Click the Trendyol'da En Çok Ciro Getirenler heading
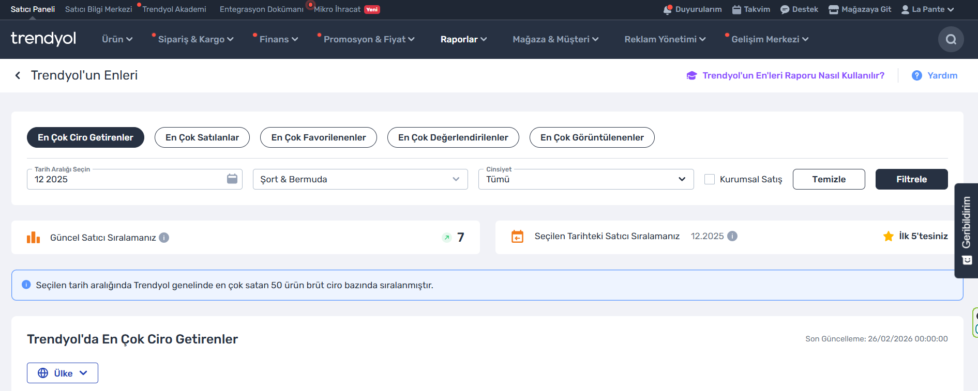The width and height of the screenshot is (978, 391). click(x=132, y=339)
